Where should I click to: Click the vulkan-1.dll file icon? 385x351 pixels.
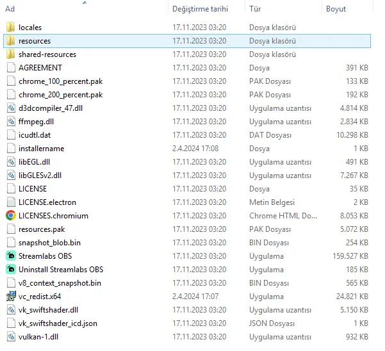tap(11, 337)
